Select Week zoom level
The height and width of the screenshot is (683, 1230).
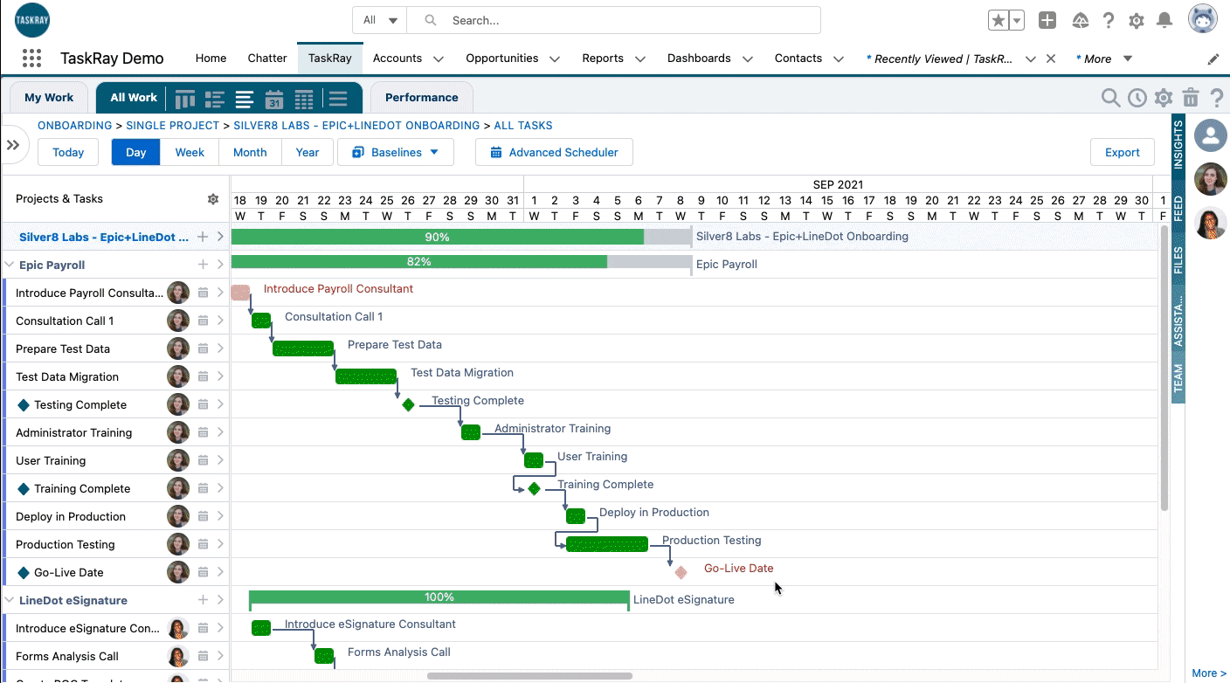(x=190, y=152)
